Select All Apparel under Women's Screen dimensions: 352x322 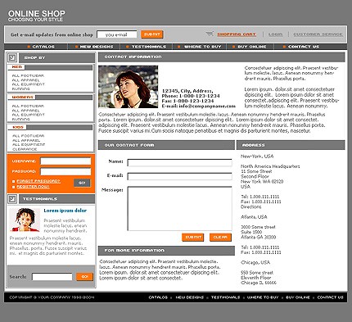25,111
